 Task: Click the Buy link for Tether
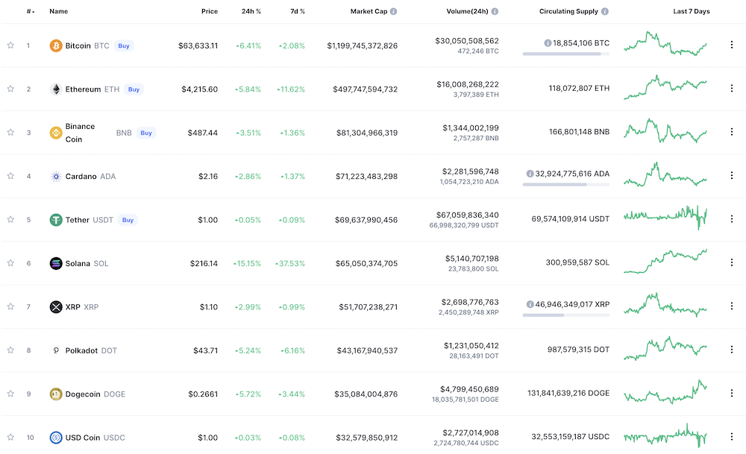tap(128, 220)
